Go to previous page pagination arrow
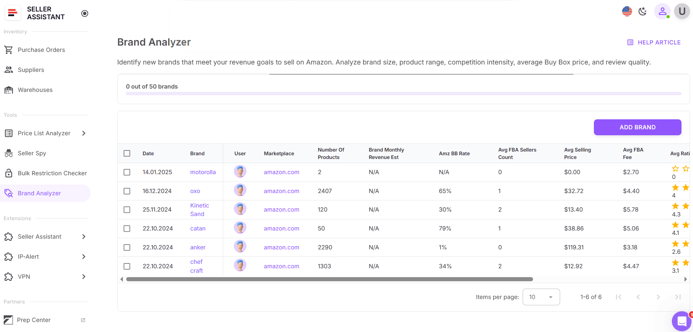 tap(638, 297)
